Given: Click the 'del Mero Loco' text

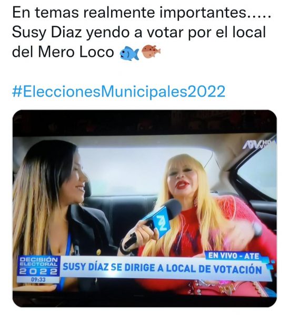Looking at the screenshot, I should tap(63, 52).
